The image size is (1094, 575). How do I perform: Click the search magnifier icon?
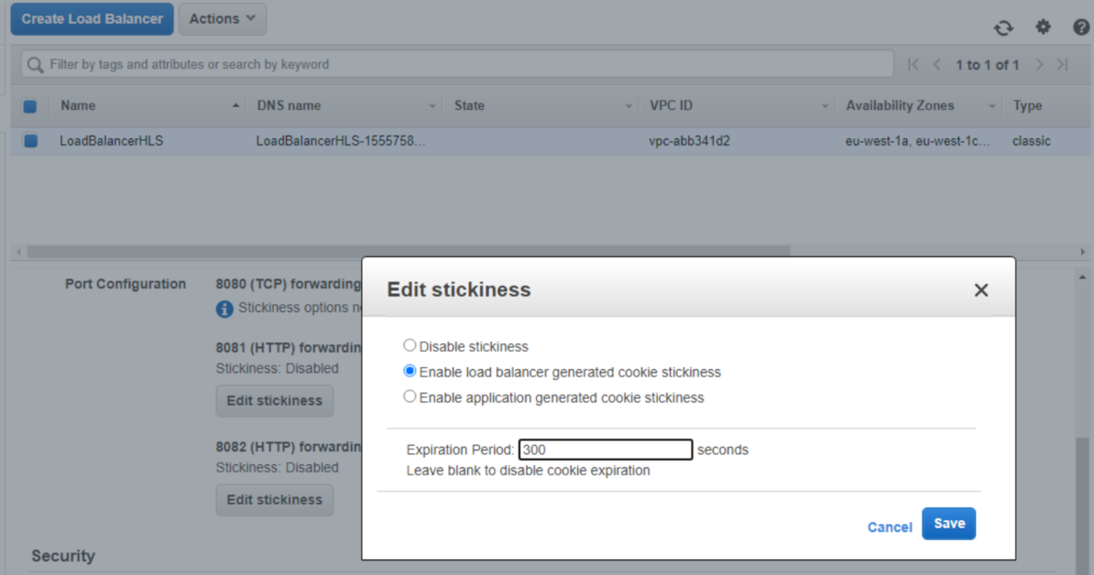pyautogui.click(x=36, y=65)
